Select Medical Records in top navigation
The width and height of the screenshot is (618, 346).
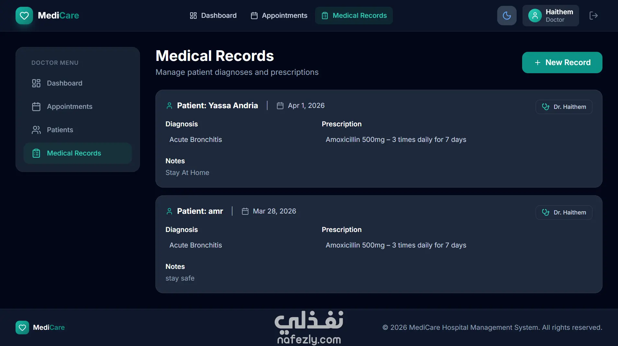[354, 16]
